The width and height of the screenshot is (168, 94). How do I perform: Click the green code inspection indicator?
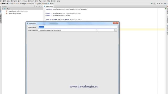point(166,9)
